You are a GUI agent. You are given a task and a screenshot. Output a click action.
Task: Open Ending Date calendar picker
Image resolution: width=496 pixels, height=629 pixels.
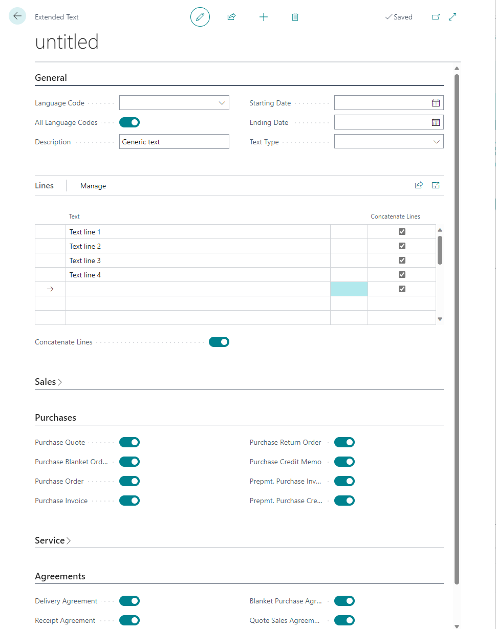[x=436, y=122]
